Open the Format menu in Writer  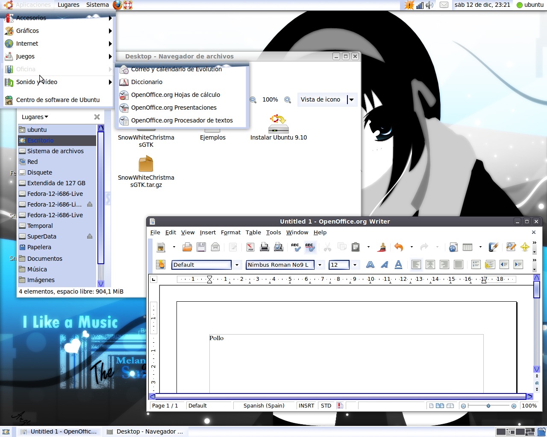[231, 233]
